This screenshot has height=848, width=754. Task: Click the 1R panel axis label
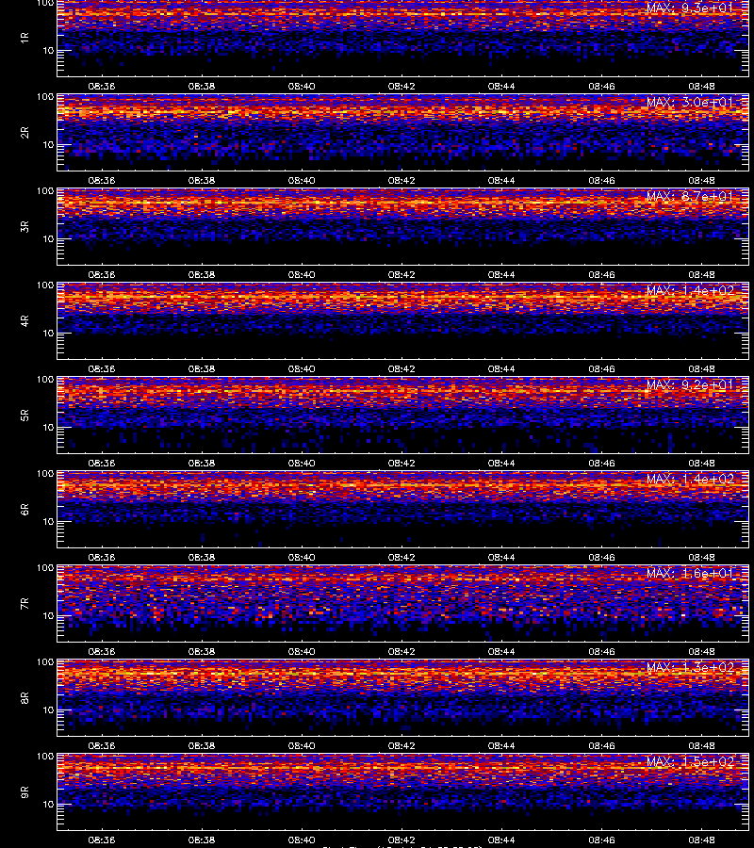click(25, 38)
